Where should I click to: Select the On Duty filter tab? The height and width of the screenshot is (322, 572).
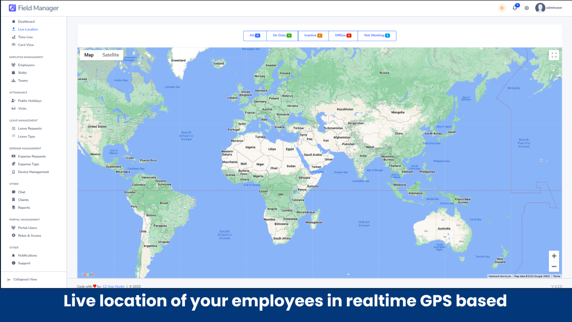[282, 35]
